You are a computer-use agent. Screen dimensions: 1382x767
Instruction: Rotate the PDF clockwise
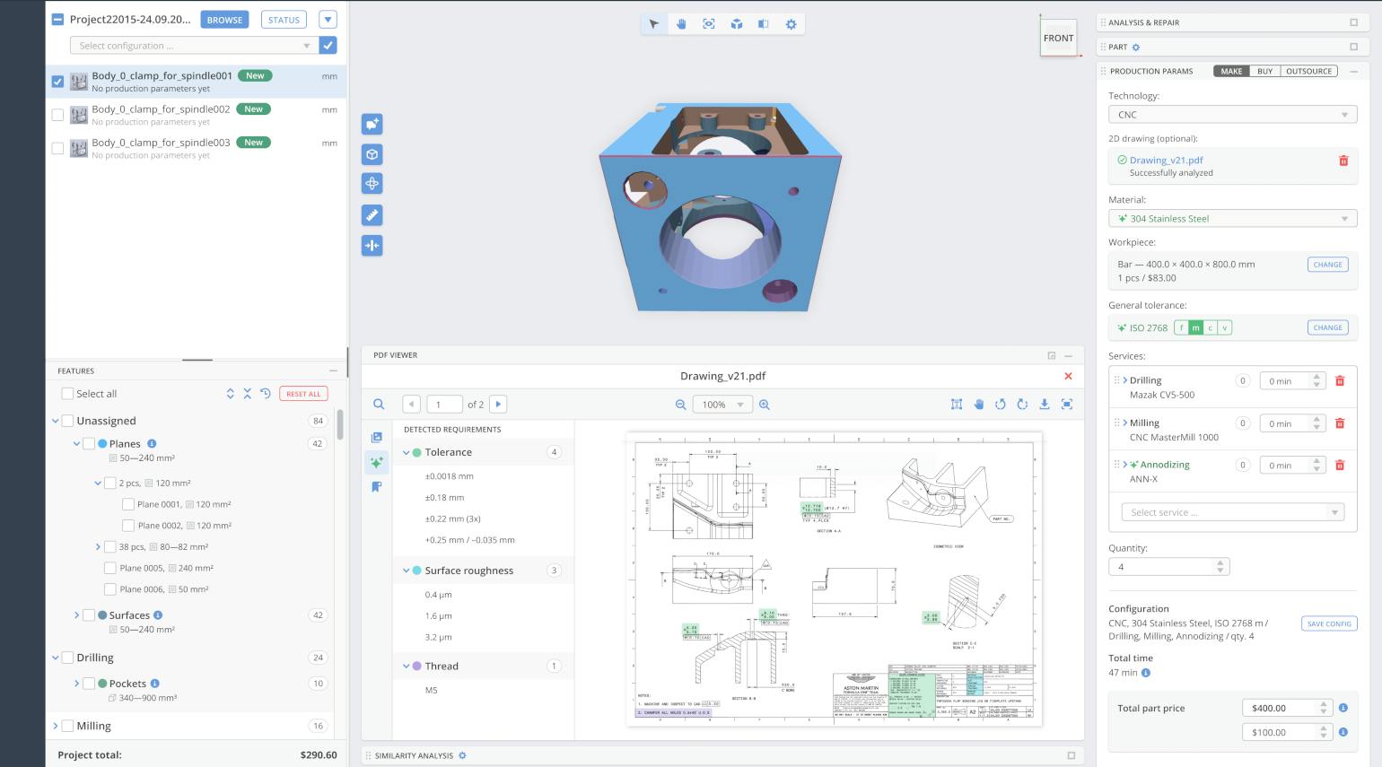pos(1022,405)
